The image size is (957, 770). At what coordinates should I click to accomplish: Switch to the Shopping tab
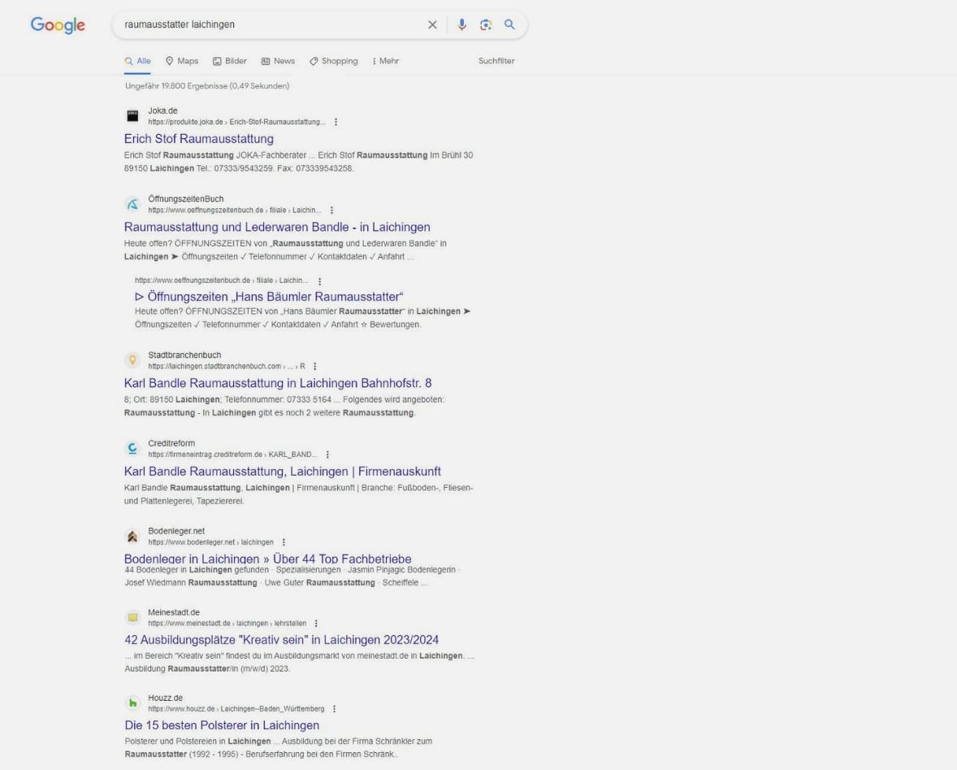[333, 61]
